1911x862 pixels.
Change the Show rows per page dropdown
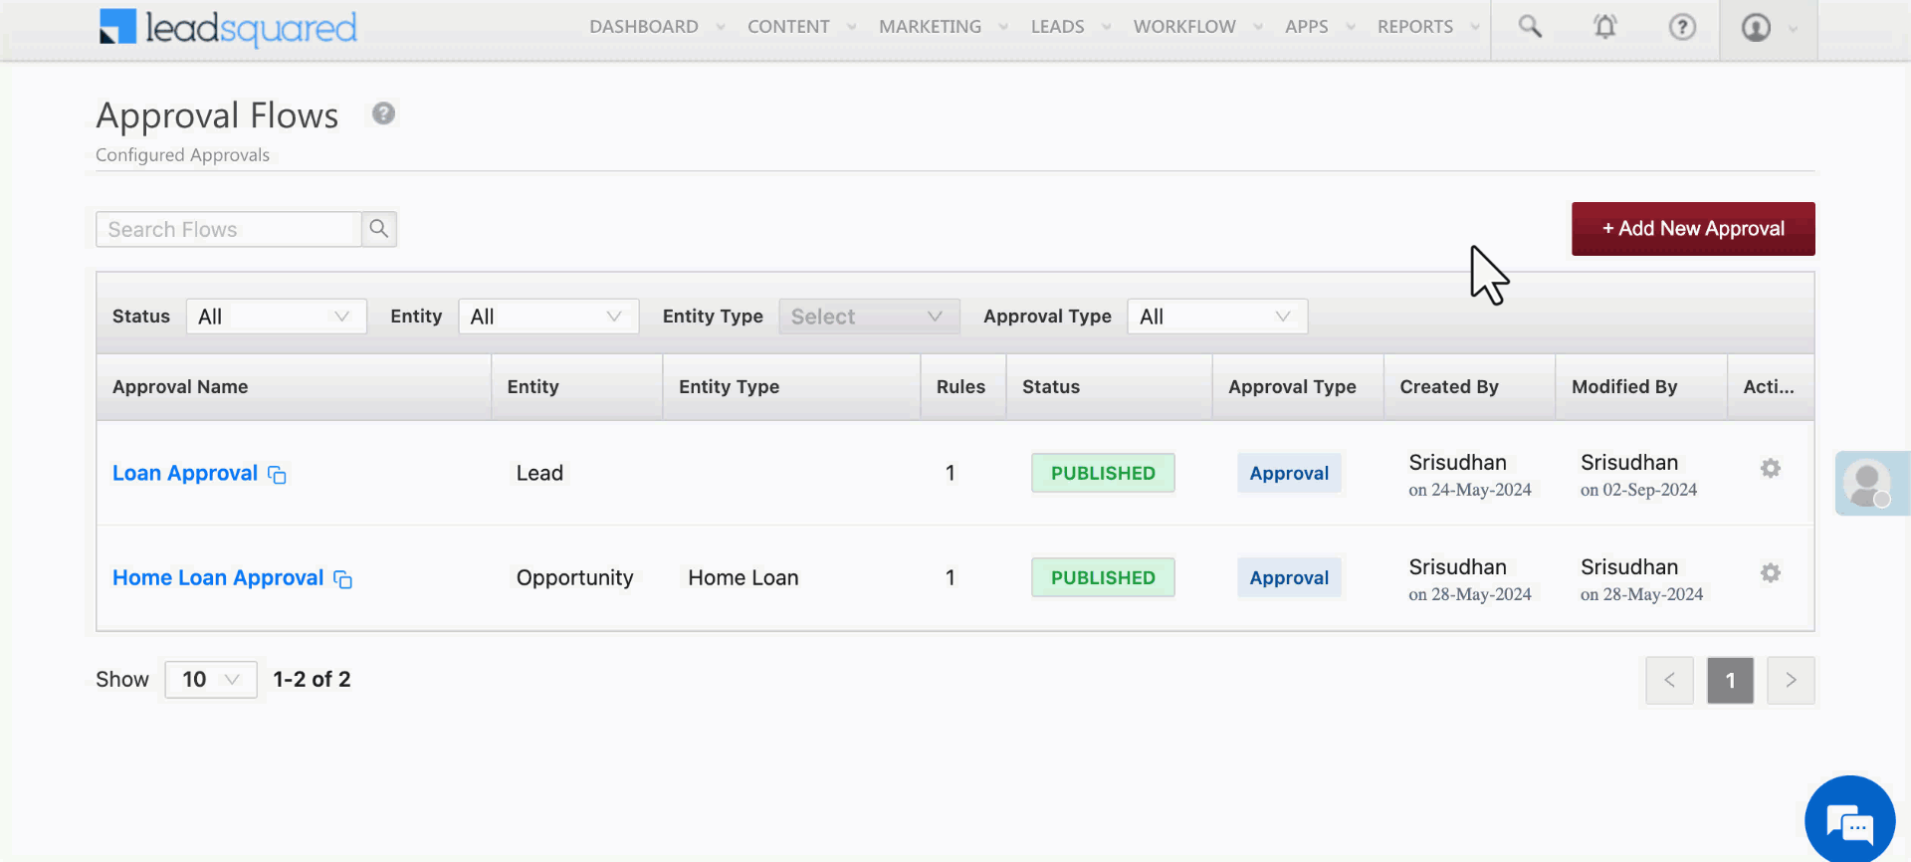pyautogui.click(x=211, y=680)
